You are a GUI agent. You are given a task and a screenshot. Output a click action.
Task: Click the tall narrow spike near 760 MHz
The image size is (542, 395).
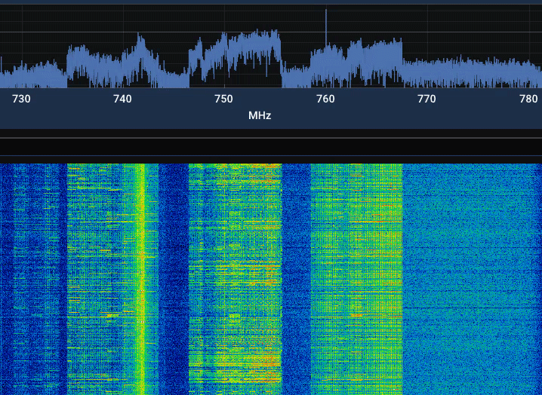click(x=326, y=28)
